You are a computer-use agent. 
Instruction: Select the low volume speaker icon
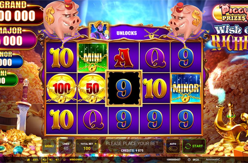click(52, 160)
